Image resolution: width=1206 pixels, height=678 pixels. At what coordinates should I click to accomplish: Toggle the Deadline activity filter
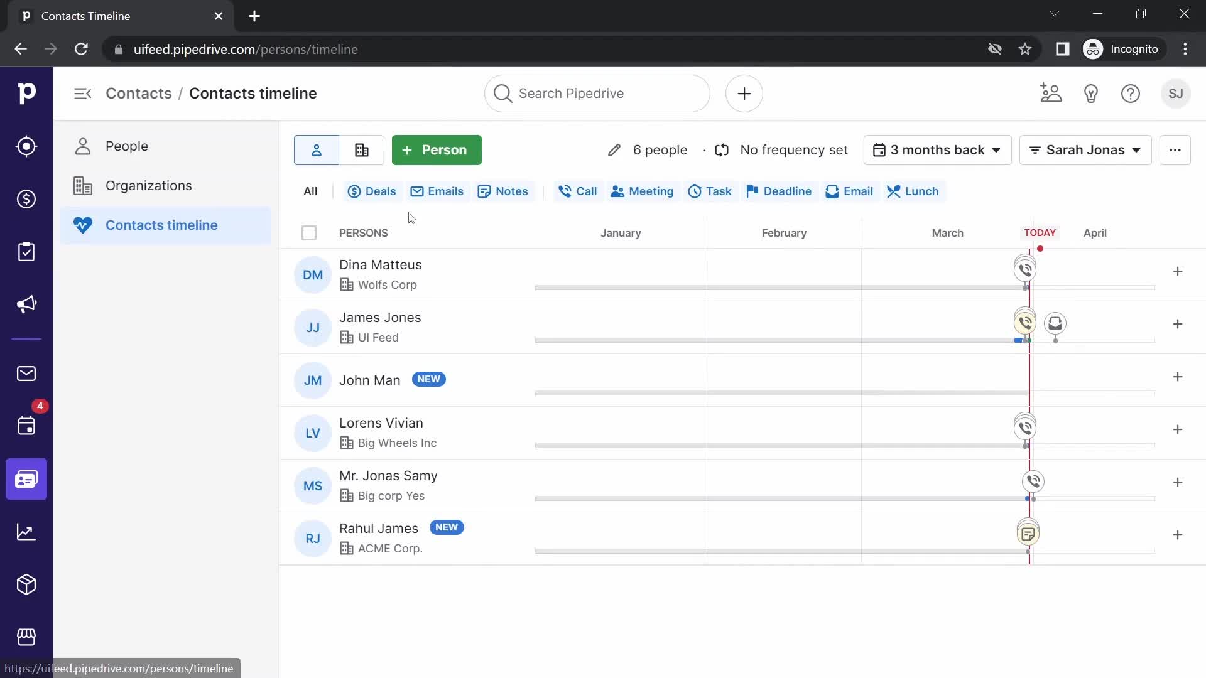779,191
